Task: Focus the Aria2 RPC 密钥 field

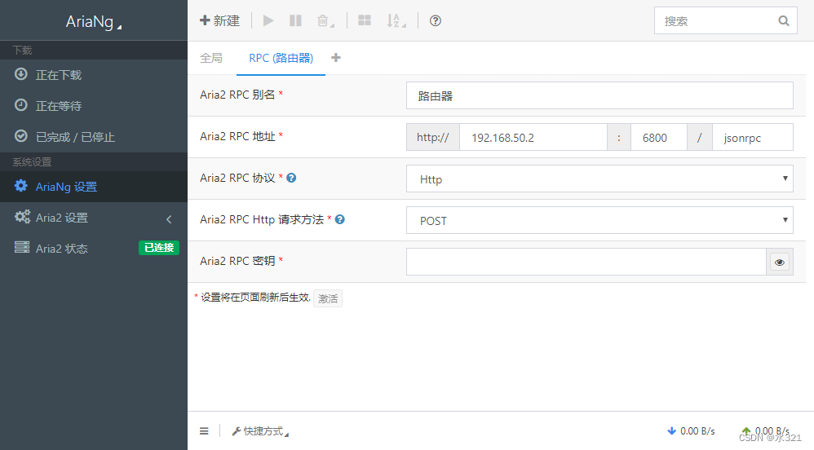Action: point(586,262)
